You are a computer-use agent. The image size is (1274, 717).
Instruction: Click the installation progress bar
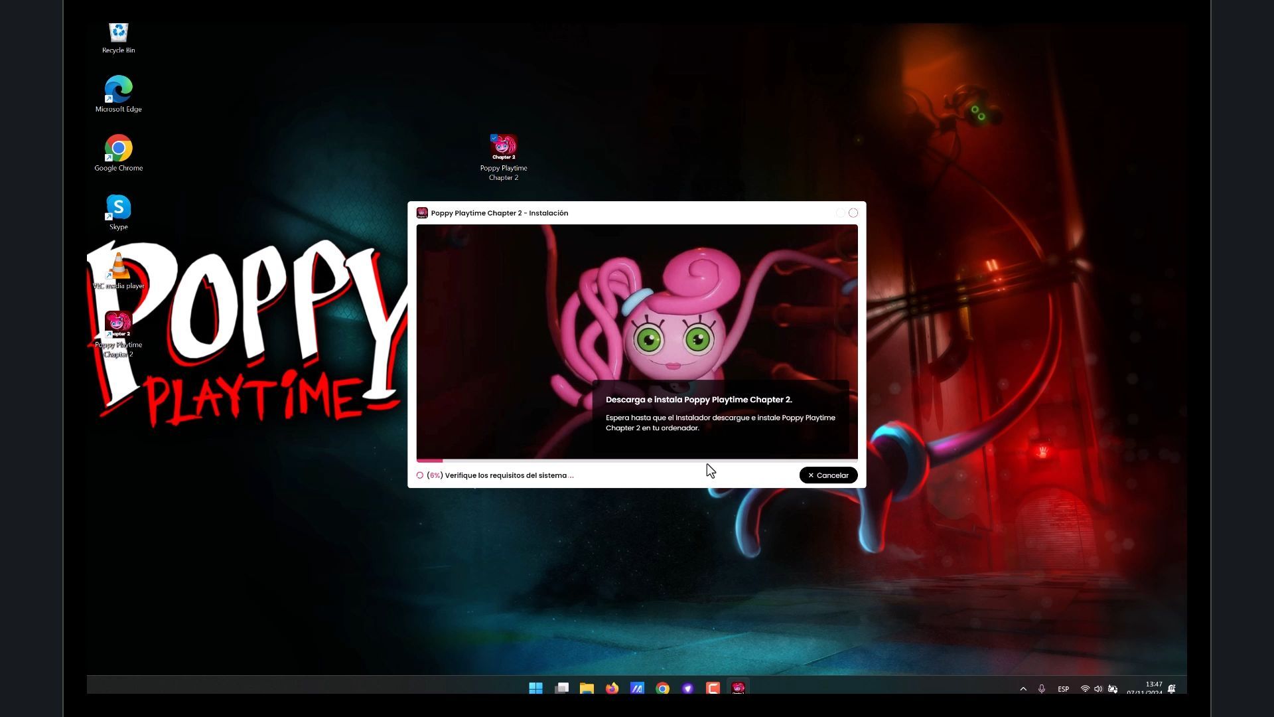[637, 460]
